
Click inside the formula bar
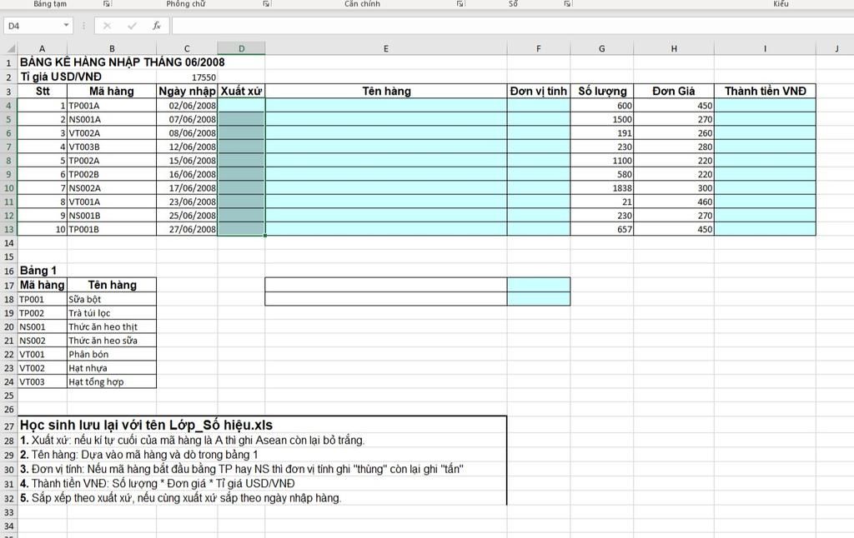click(x=512, y=26)
